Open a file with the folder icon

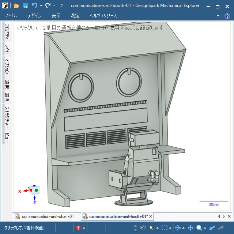click(x=16, y=6)
